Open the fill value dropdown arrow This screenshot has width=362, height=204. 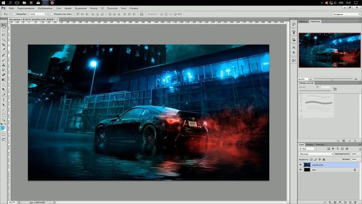coord(359,159)
